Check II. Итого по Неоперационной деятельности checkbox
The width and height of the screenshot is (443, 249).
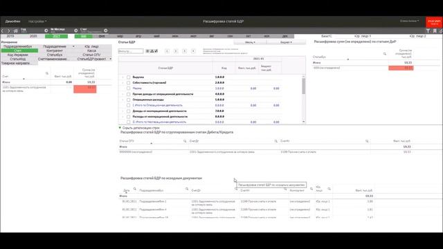click(x=129, y=122)
